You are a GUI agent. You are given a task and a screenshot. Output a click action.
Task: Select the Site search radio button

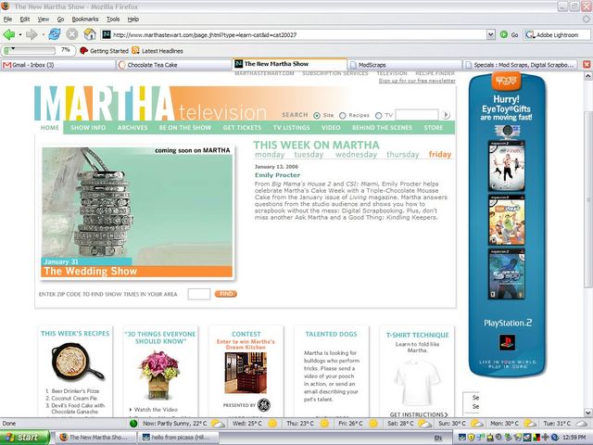(x=317, y=115)
